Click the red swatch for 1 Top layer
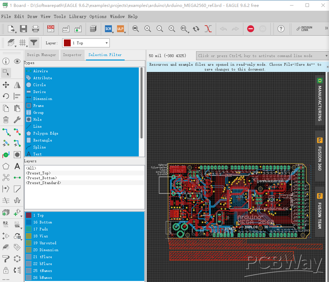 coord(29,215)
